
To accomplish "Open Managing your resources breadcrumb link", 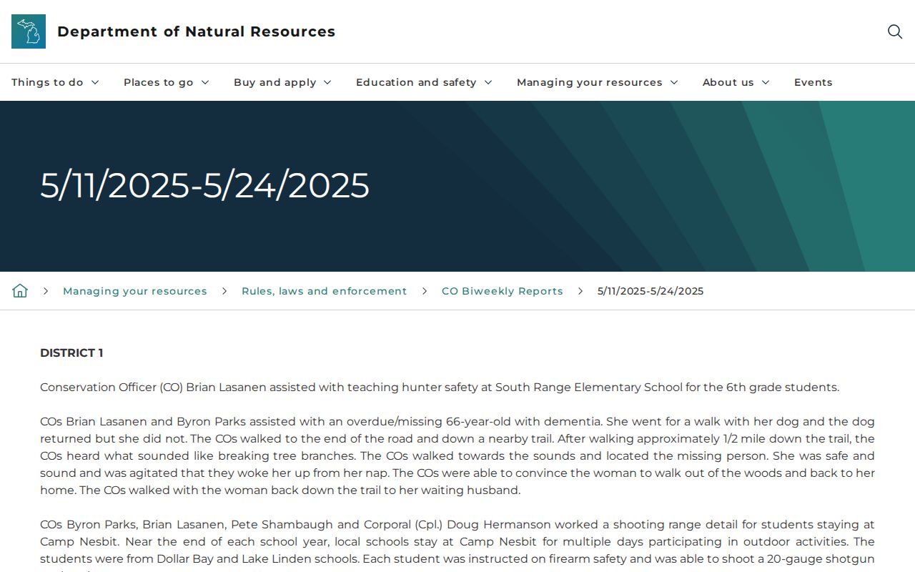I will point(135,291).
